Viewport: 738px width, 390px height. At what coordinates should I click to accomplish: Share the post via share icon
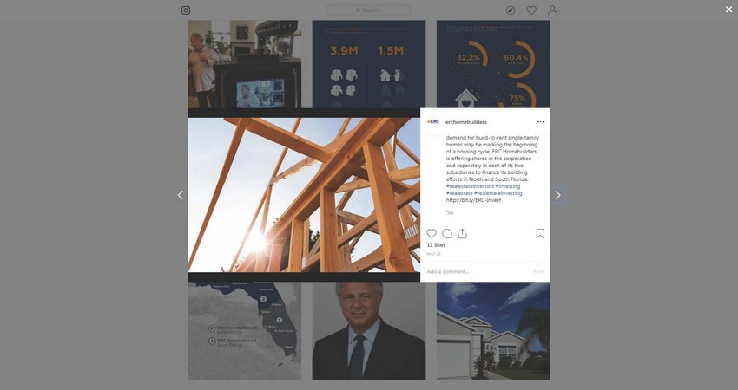tap(463, 233)
